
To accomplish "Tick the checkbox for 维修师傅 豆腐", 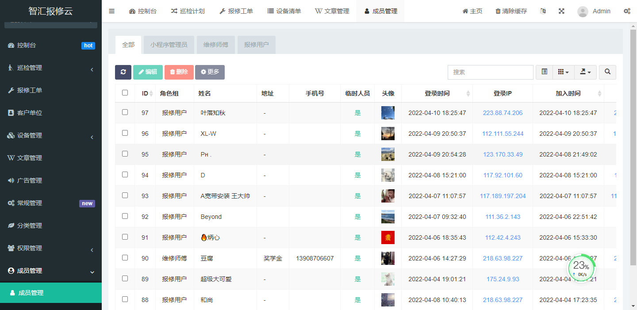I will (125, 258).
